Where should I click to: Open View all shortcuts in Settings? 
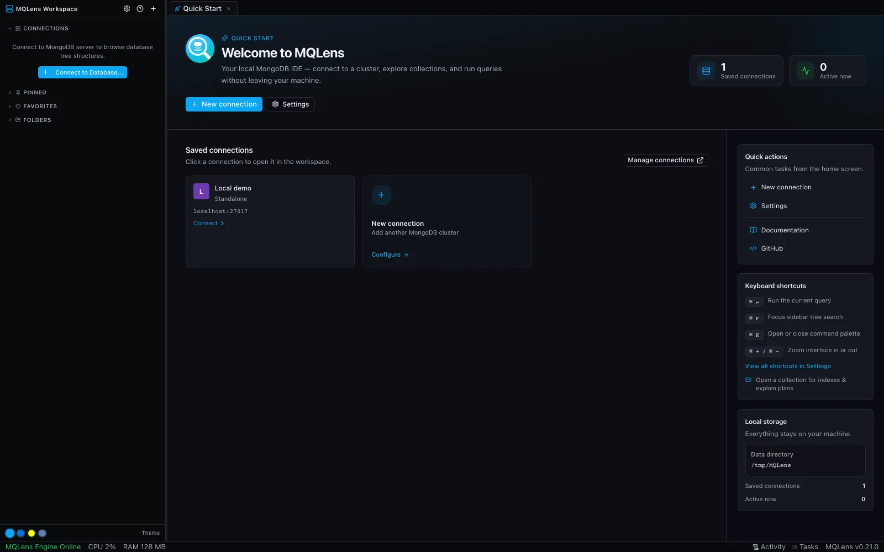point(788,367)
